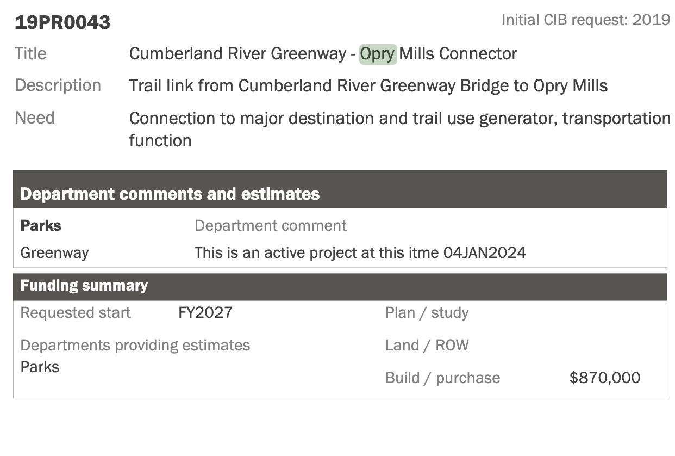
Task: Click the Greenway text under Parks
Action: 54,253
